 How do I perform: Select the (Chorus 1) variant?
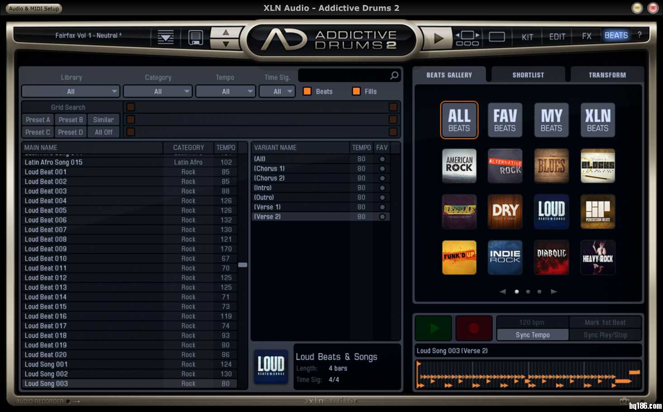[x=320, y=168]
